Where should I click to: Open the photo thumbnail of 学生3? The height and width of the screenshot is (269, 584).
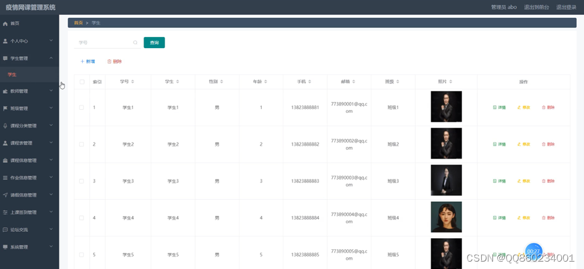coord(446,180)
